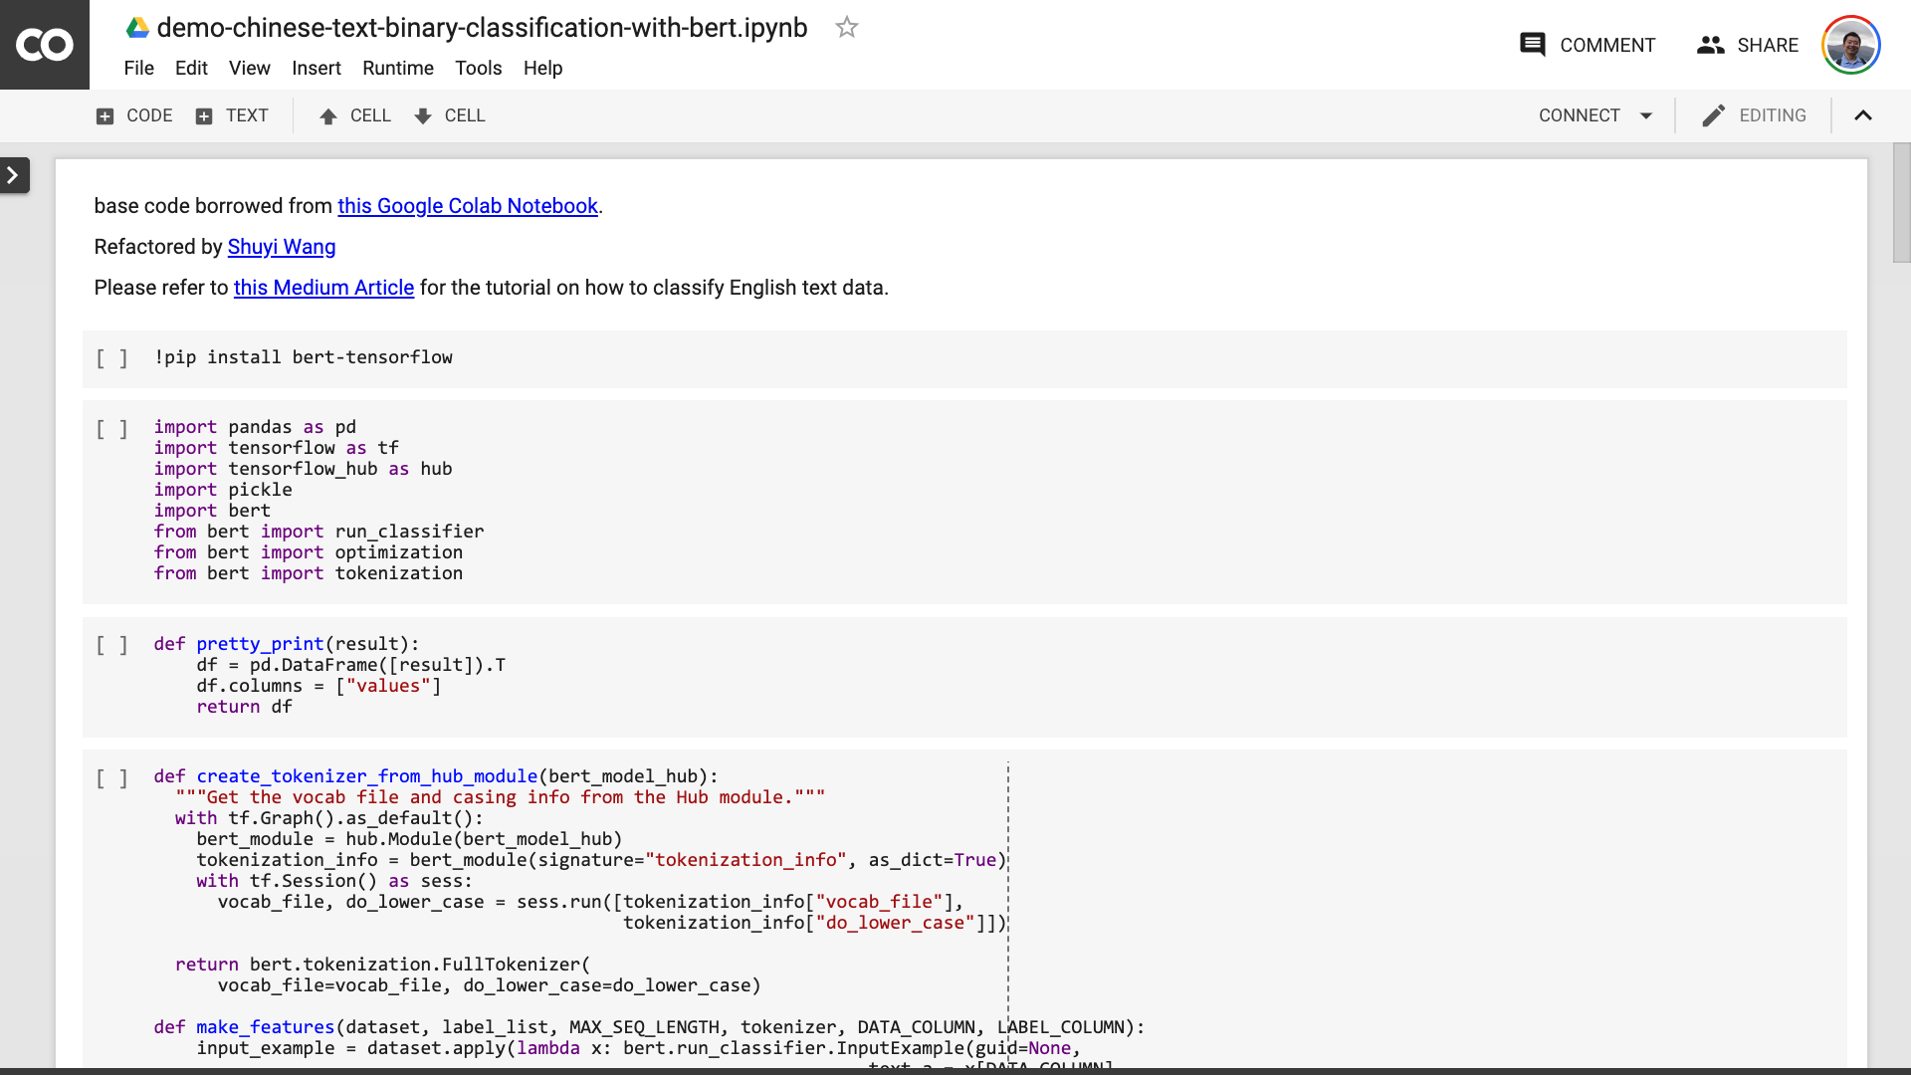Run the imports cell bracket
Viewport: 1911px width, 1075px height.
point(111,429)
